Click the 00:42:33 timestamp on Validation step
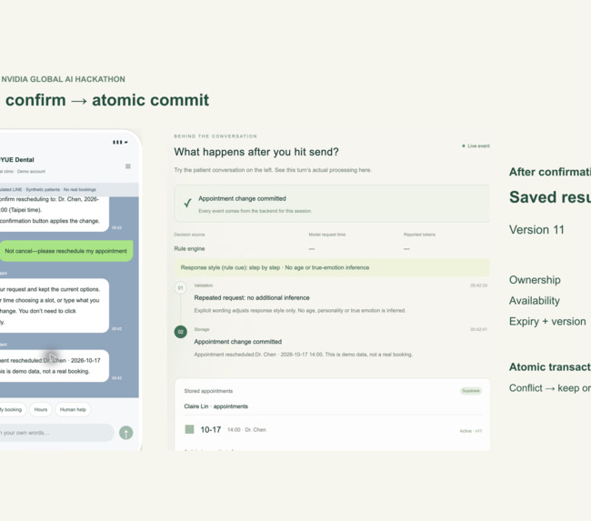Screen dimensions: 591x521 478,286
